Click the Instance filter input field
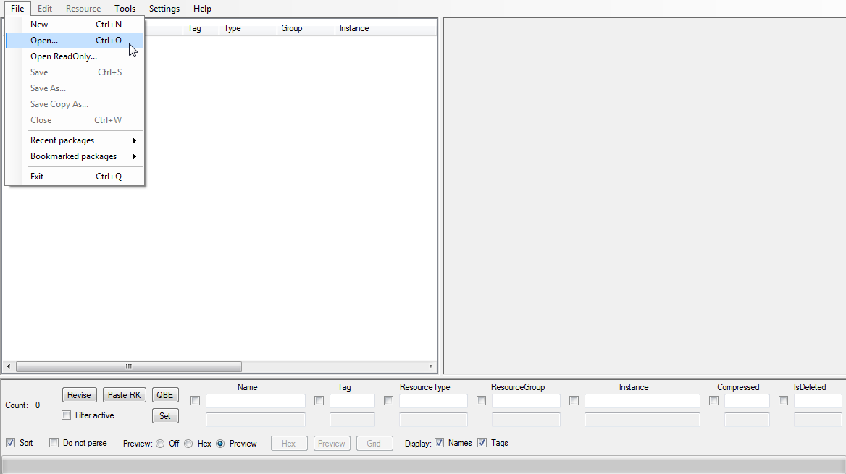This screenshot has height=474, width=846. tap(642, 401)
